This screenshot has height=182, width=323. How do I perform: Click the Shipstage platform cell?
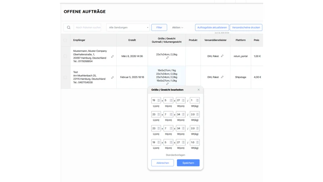pyautogui.click(x=241, y=77)
